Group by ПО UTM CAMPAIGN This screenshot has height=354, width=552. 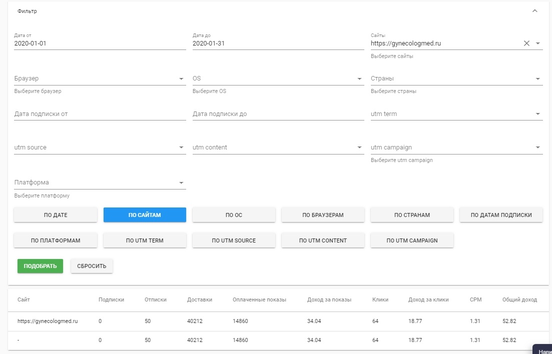click(x=412, y=240)
